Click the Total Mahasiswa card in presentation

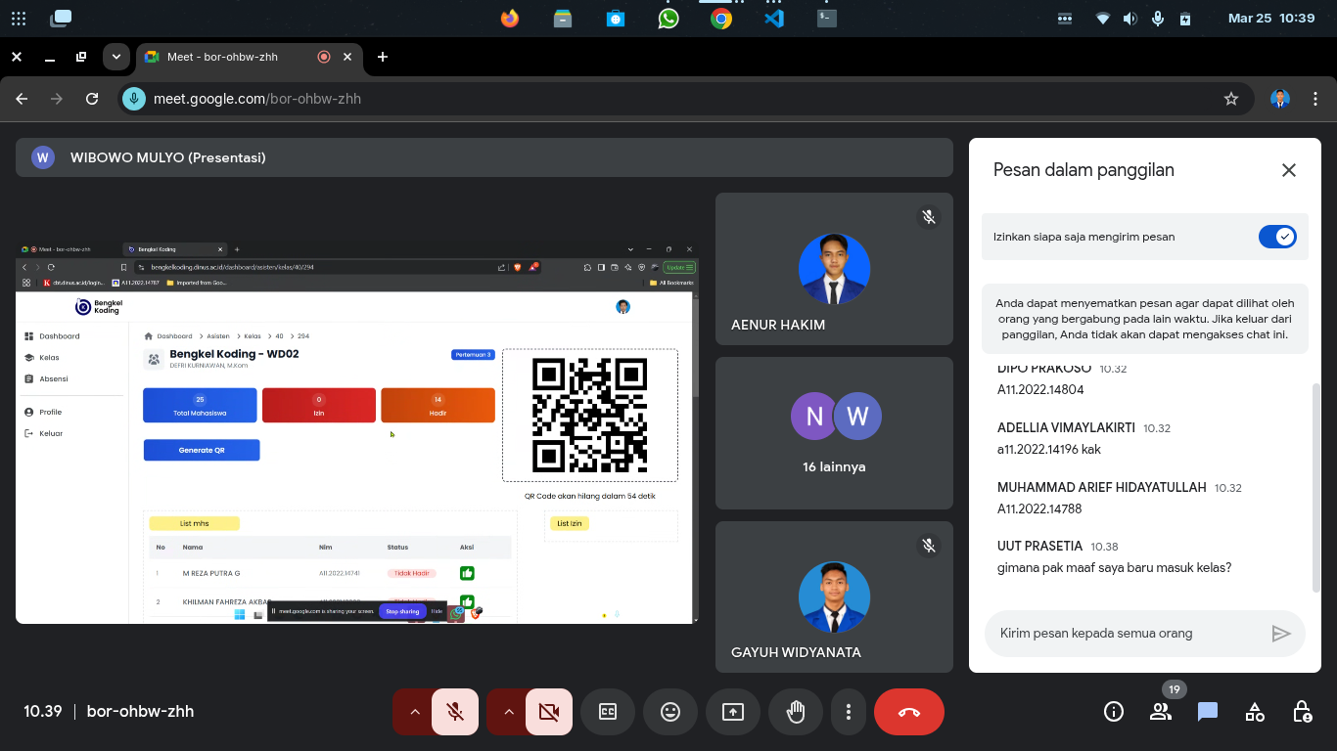pyautogui.click(x=200, y=406)
